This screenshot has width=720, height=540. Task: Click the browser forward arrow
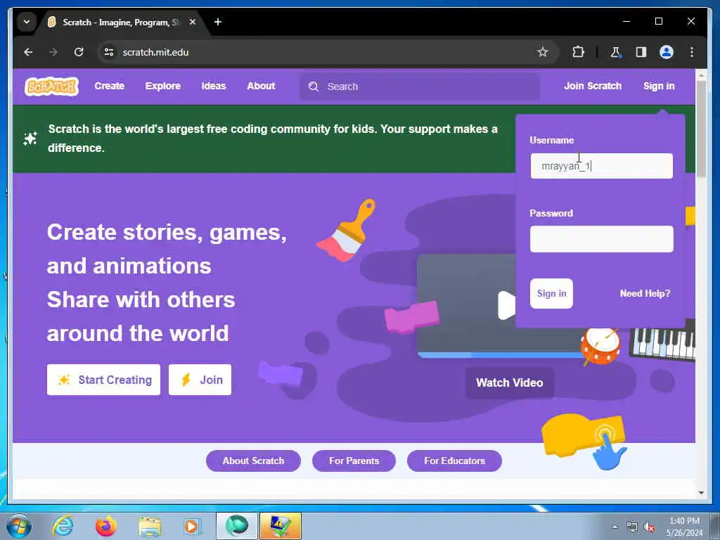53,52
